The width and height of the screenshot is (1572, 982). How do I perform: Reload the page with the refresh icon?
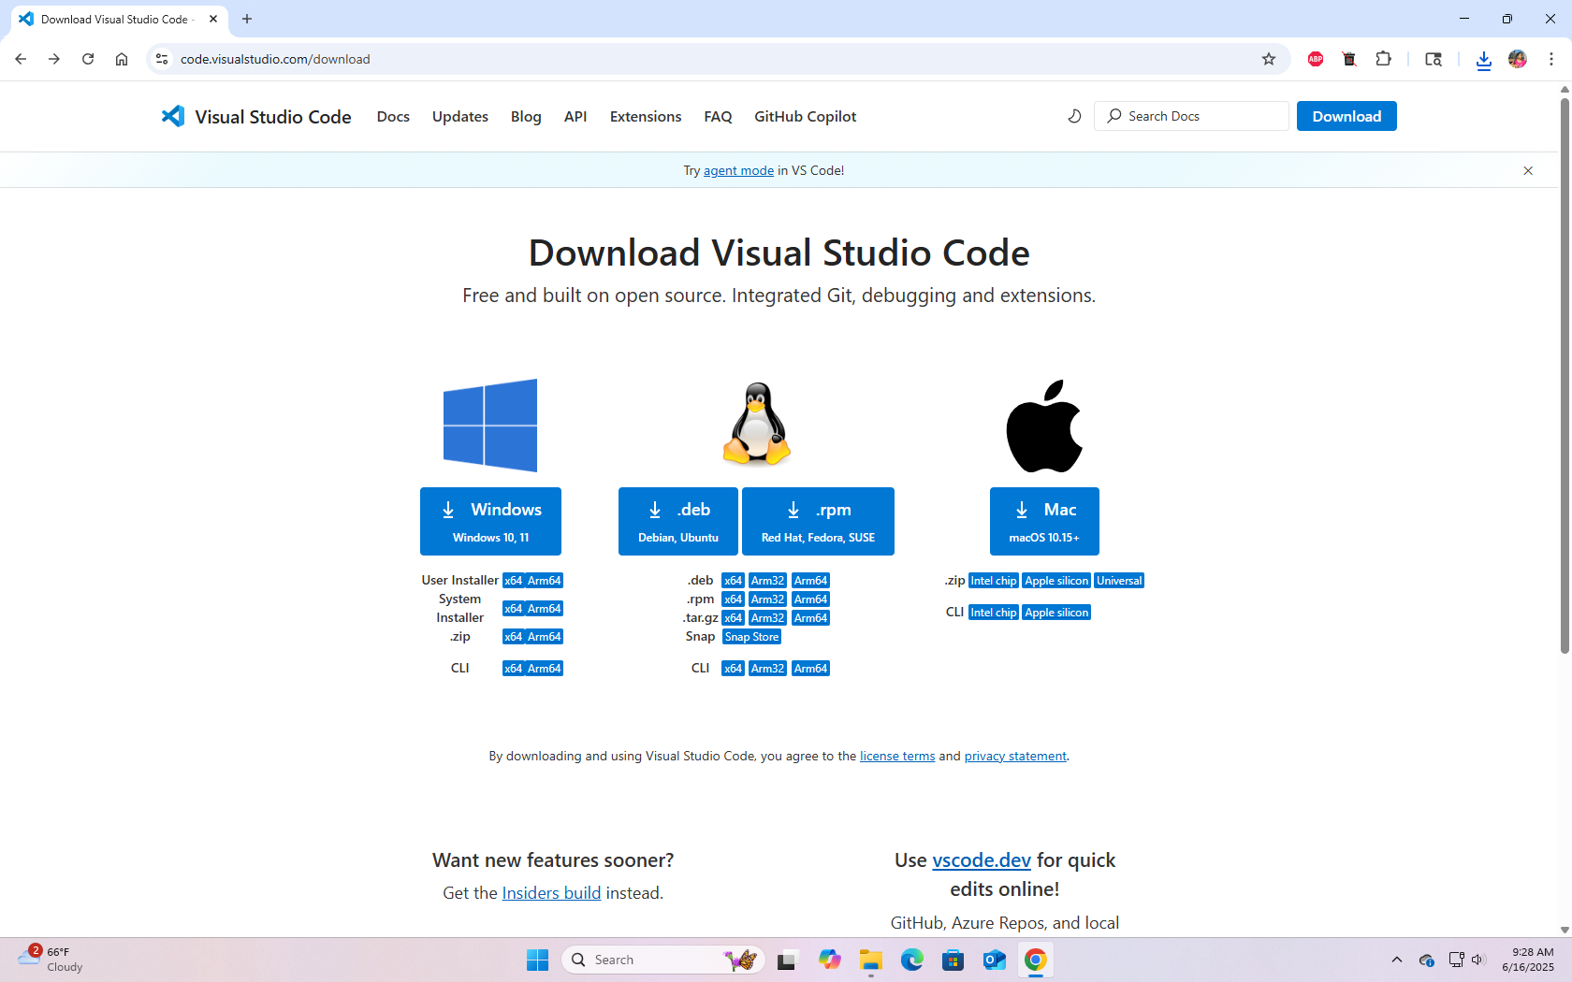88,59
